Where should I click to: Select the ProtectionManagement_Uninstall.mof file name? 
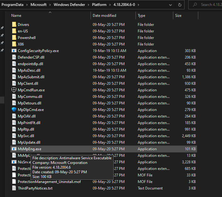[x=49, y=182]
